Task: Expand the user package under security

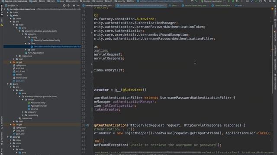Action: [x=26, y=50]
